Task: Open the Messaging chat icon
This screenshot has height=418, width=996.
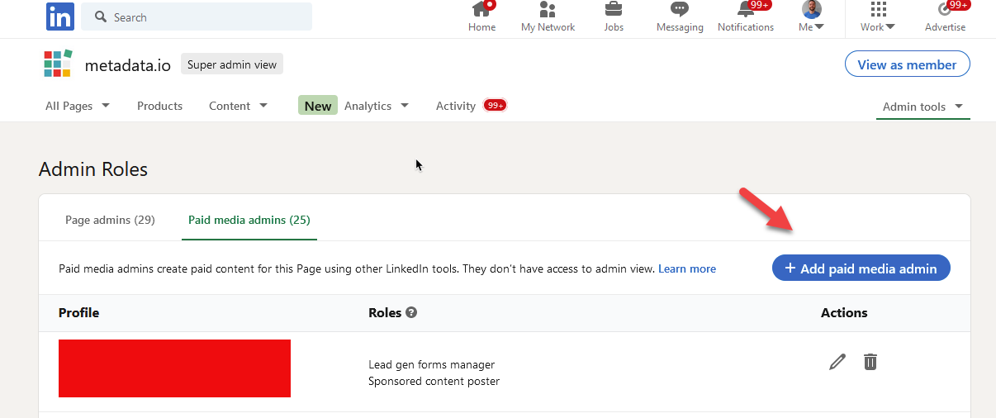Action: click(679, 11)
